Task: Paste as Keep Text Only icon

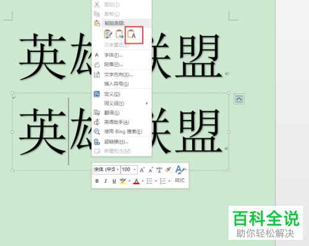Action: pos(132,34)
